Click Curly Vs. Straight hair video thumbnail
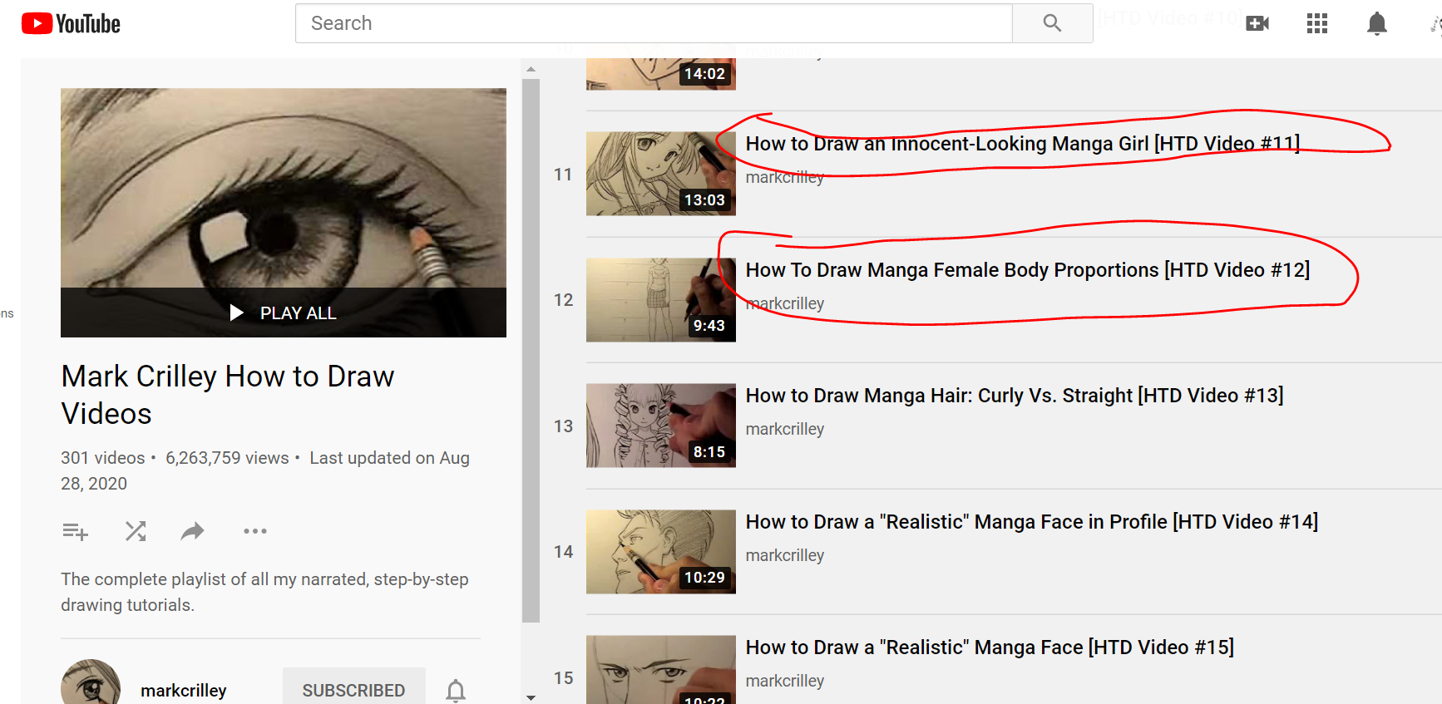 [660, 426]
